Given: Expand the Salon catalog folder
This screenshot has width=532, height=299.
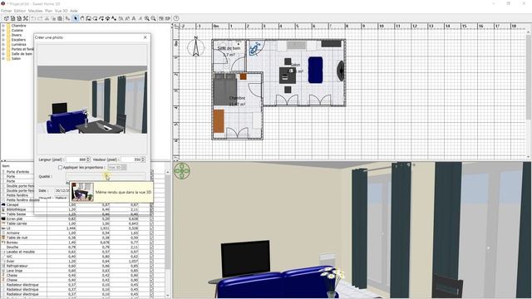Looking at the screenshot, I should [x=3, y=59].
